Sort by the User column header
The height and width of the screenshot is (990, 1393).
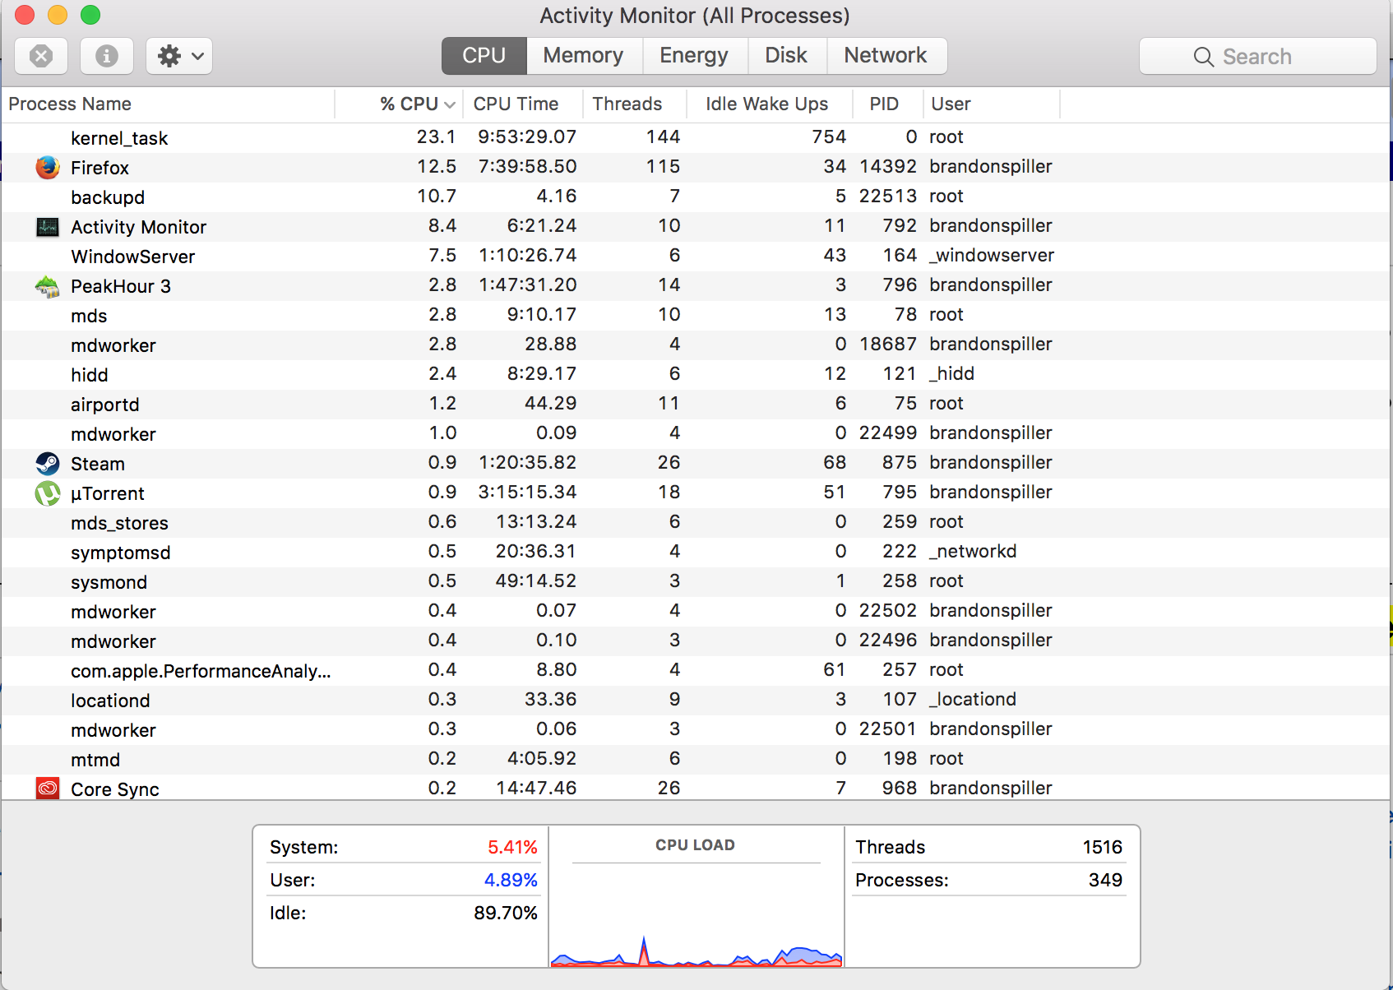click(x=992, y=104)
